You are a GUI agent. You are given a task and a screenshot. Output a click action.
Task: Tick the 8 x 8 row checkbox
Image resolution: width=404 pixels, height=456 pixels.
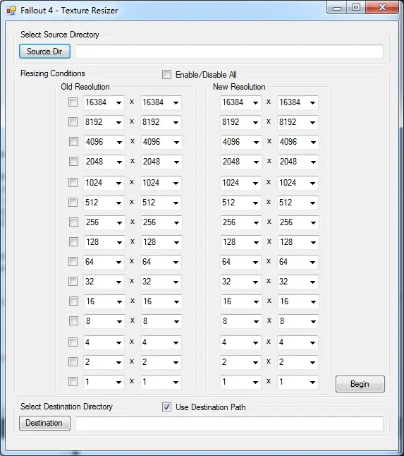(73, 321)
